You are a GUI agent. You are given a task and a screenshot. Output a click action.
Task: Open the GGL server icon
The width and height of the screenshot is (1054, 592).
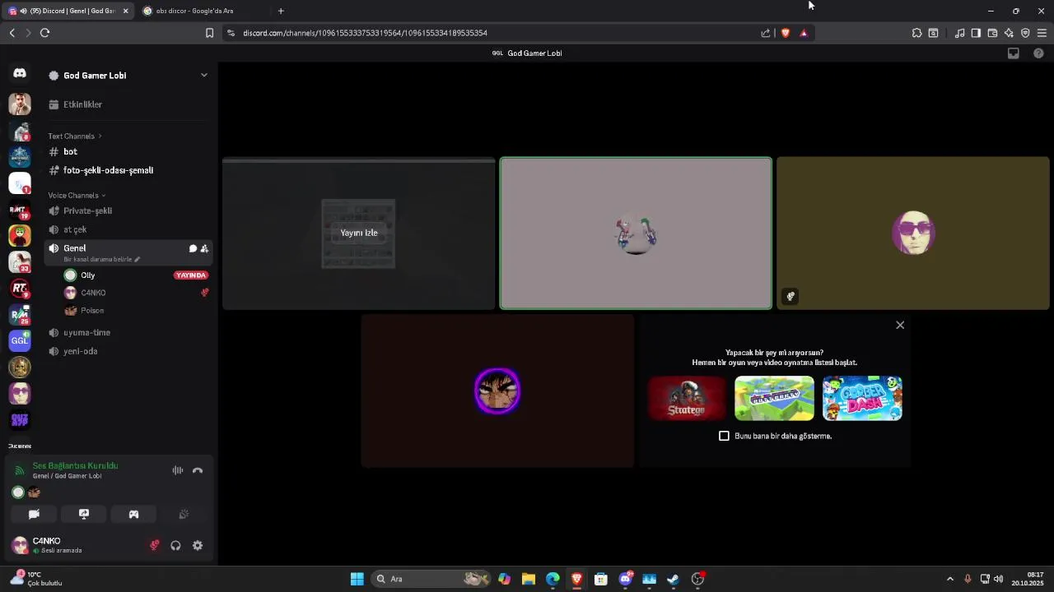click(x=20, y=340)
